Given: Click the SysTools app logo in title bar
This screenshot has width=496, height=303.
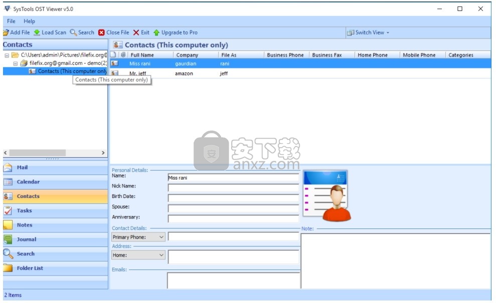Looking at the screenshot, I should [x=7, y=8].
